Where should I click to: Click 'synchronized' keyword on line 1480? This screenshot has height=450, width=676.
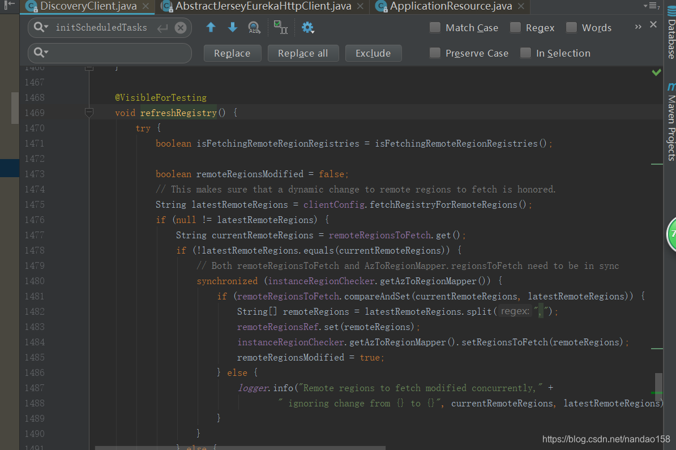tap(227, 281)
